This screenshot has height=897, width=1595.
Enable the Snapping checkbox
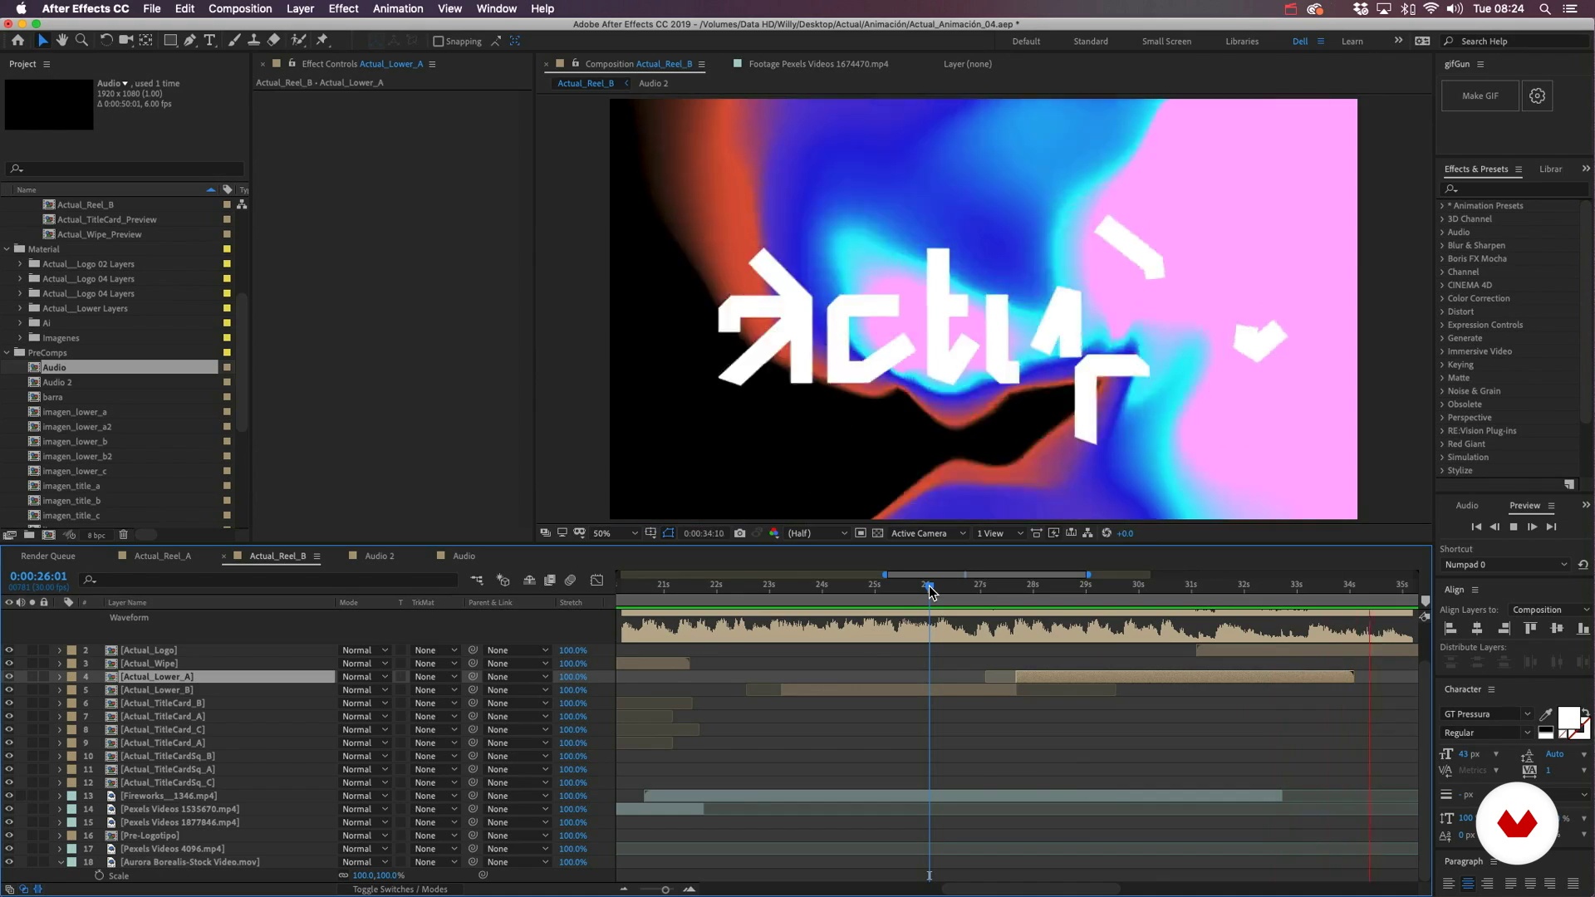[x=439, y=42]
